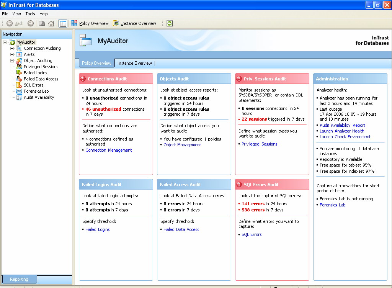
Task: Open the Help menu
Action: [44, 14]
